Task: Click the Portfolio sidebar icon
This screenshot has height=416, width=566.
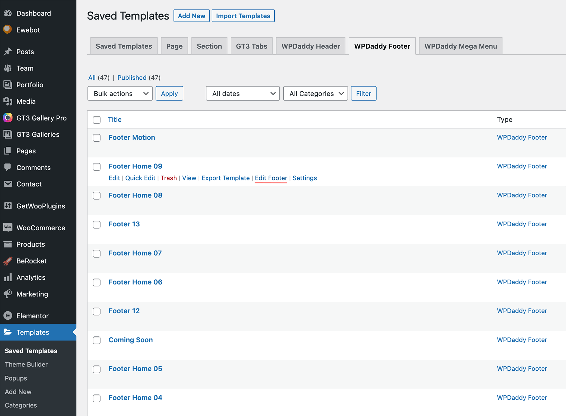Action: click(x=8, y=85)
